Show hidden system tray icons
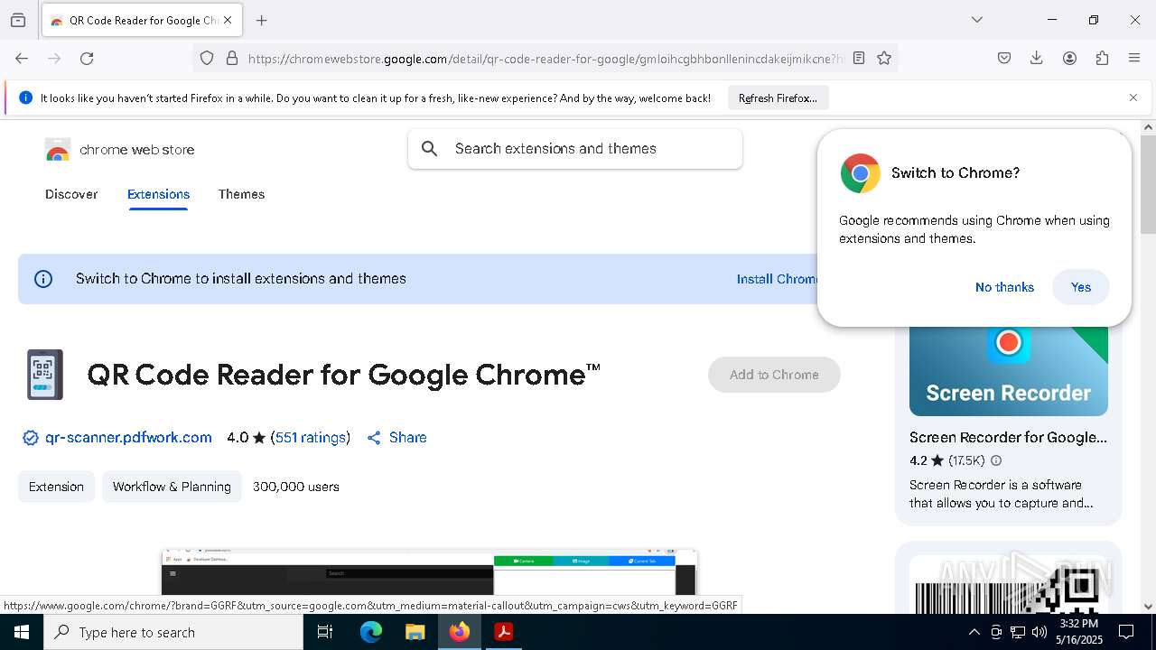 (974, 632)
